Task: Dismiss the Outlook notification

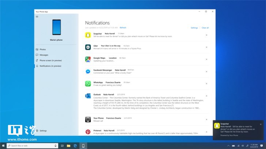Action: pos(206,96)
